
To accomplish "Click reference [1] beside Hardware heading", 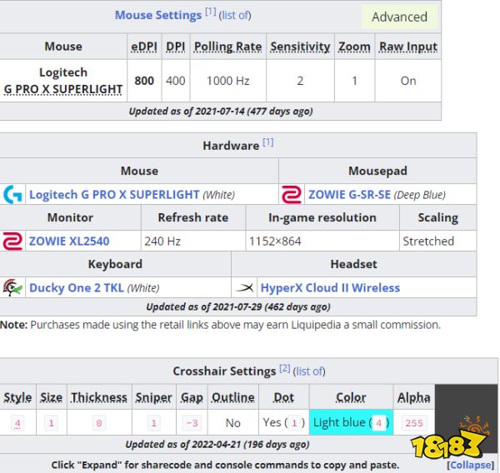I will click(267, 142).
